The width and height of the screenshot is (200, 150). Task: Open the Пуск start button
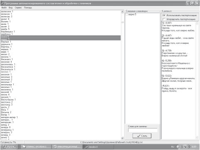[x=9, y=147]
